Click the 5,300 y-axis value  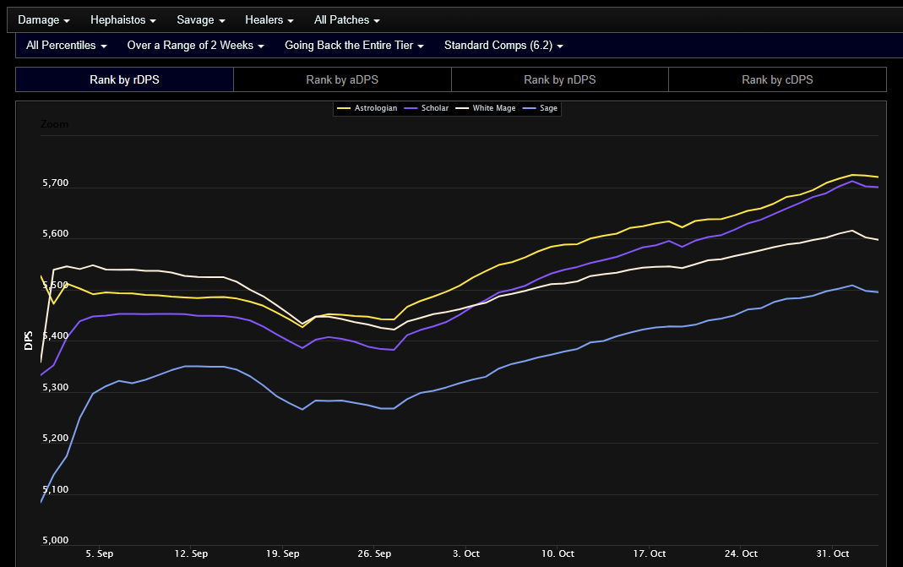pos(55,388)
